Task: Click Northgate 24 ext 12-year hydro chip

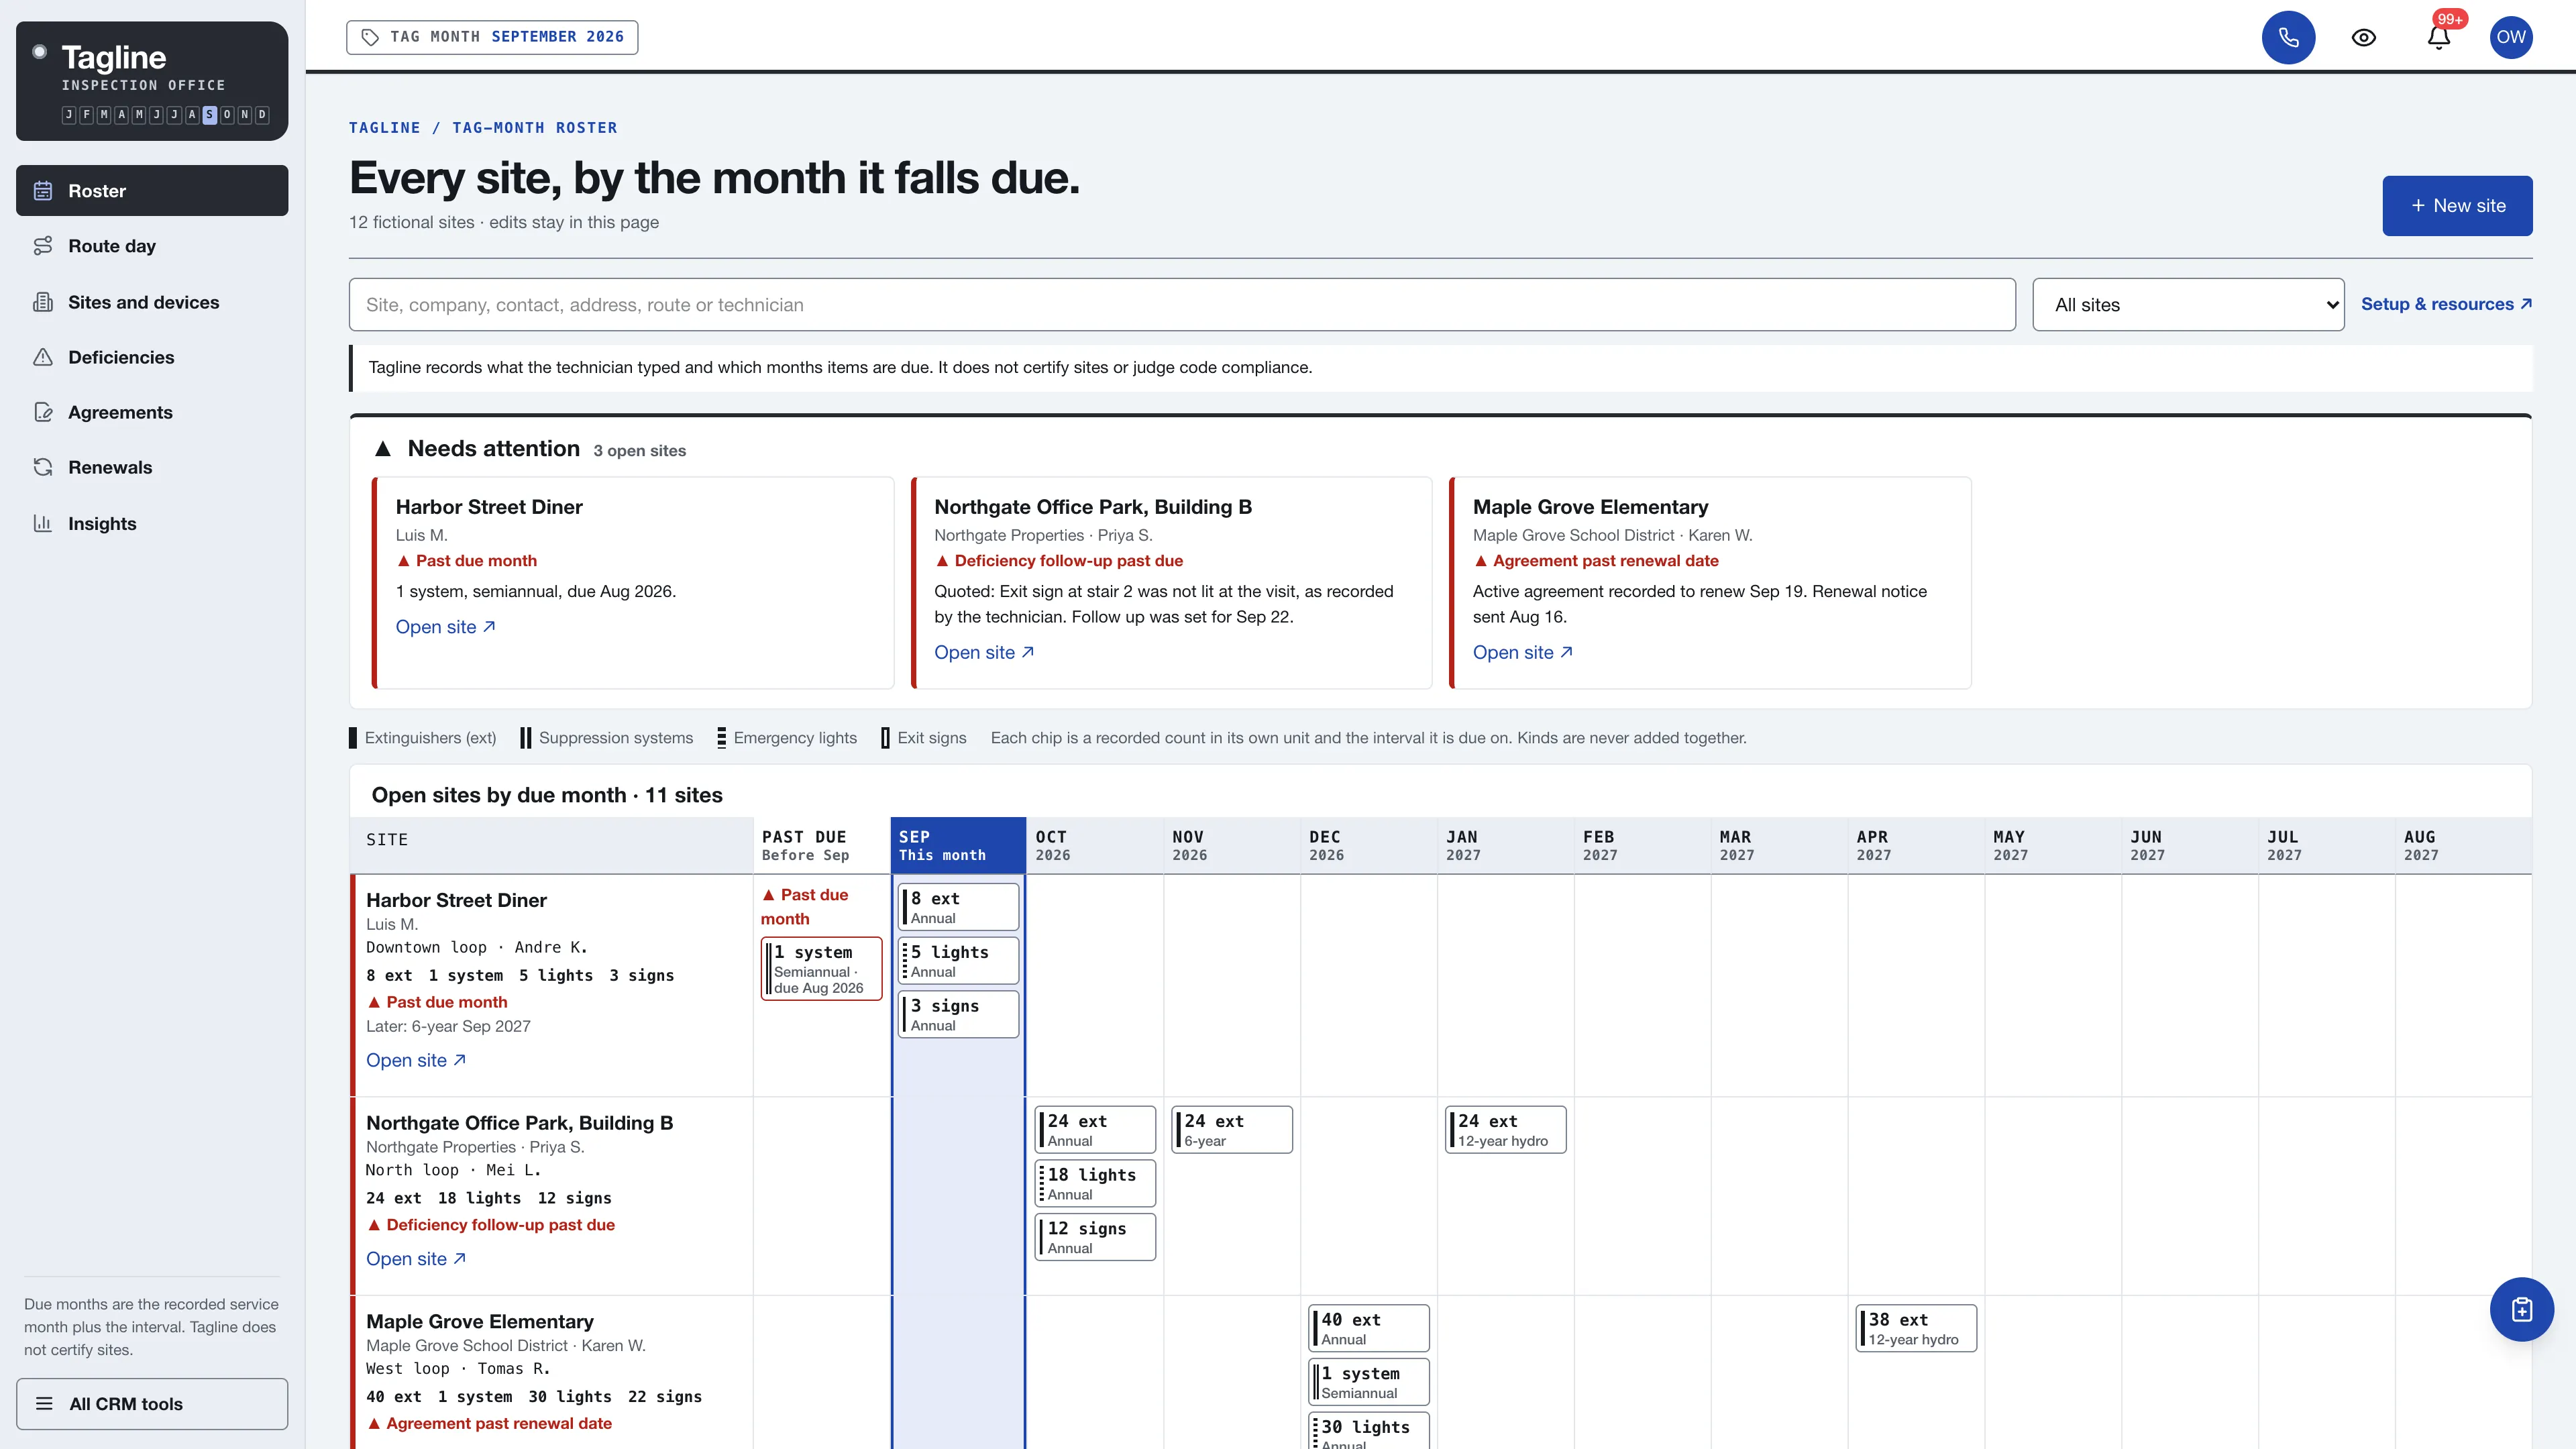Action: pyautogui.click(x=1505, y=1130)
